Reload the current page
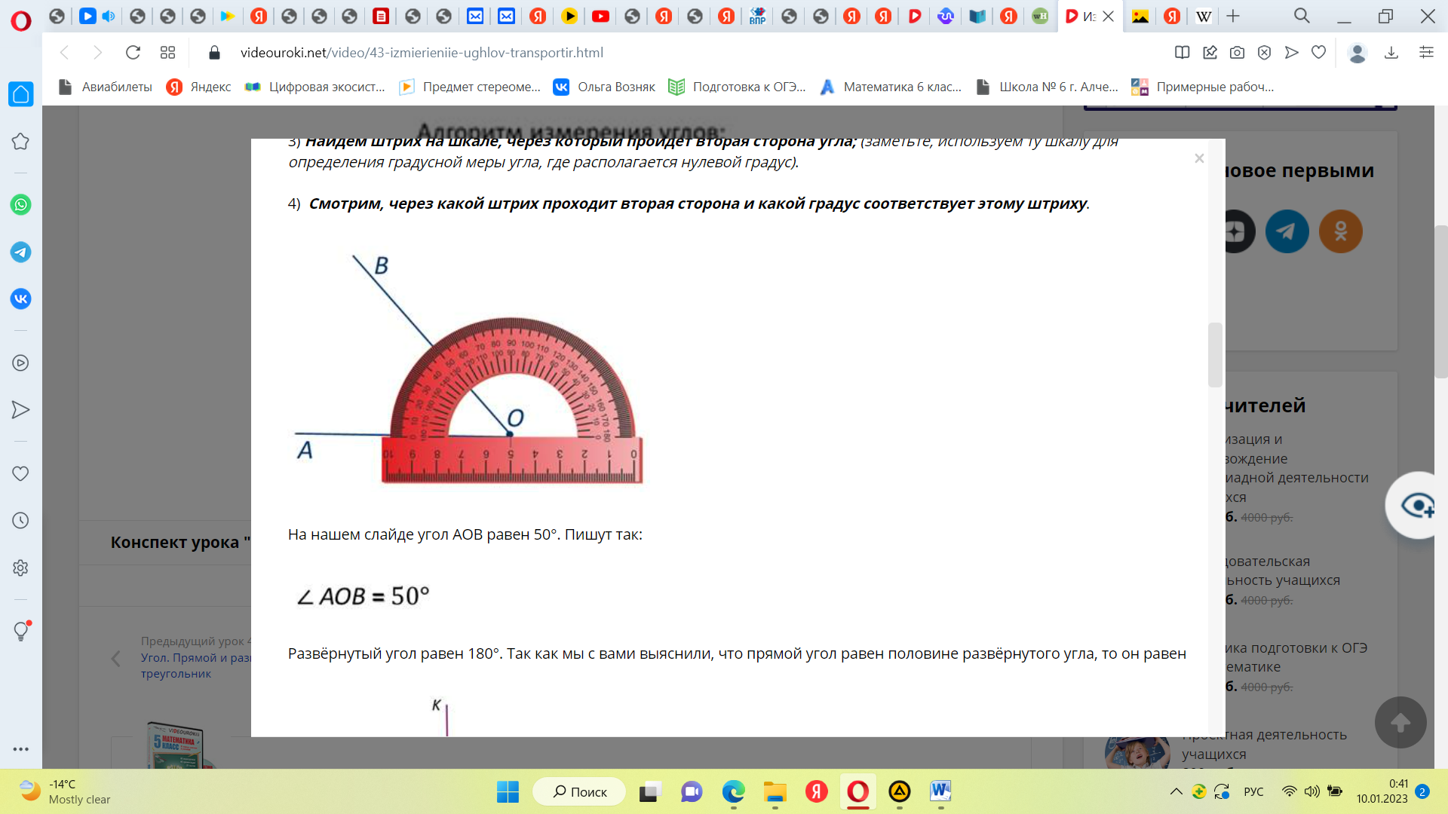This screenshot has width=1448, height=814. click(x=133, y=53)
